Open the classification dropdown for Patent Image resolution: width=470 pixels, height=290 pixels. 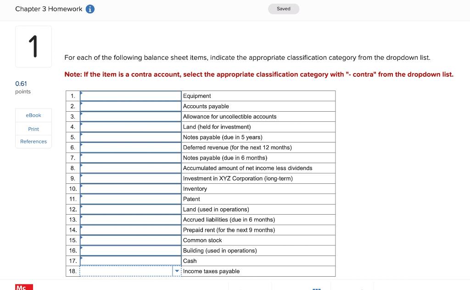click(x=130, y=199)
